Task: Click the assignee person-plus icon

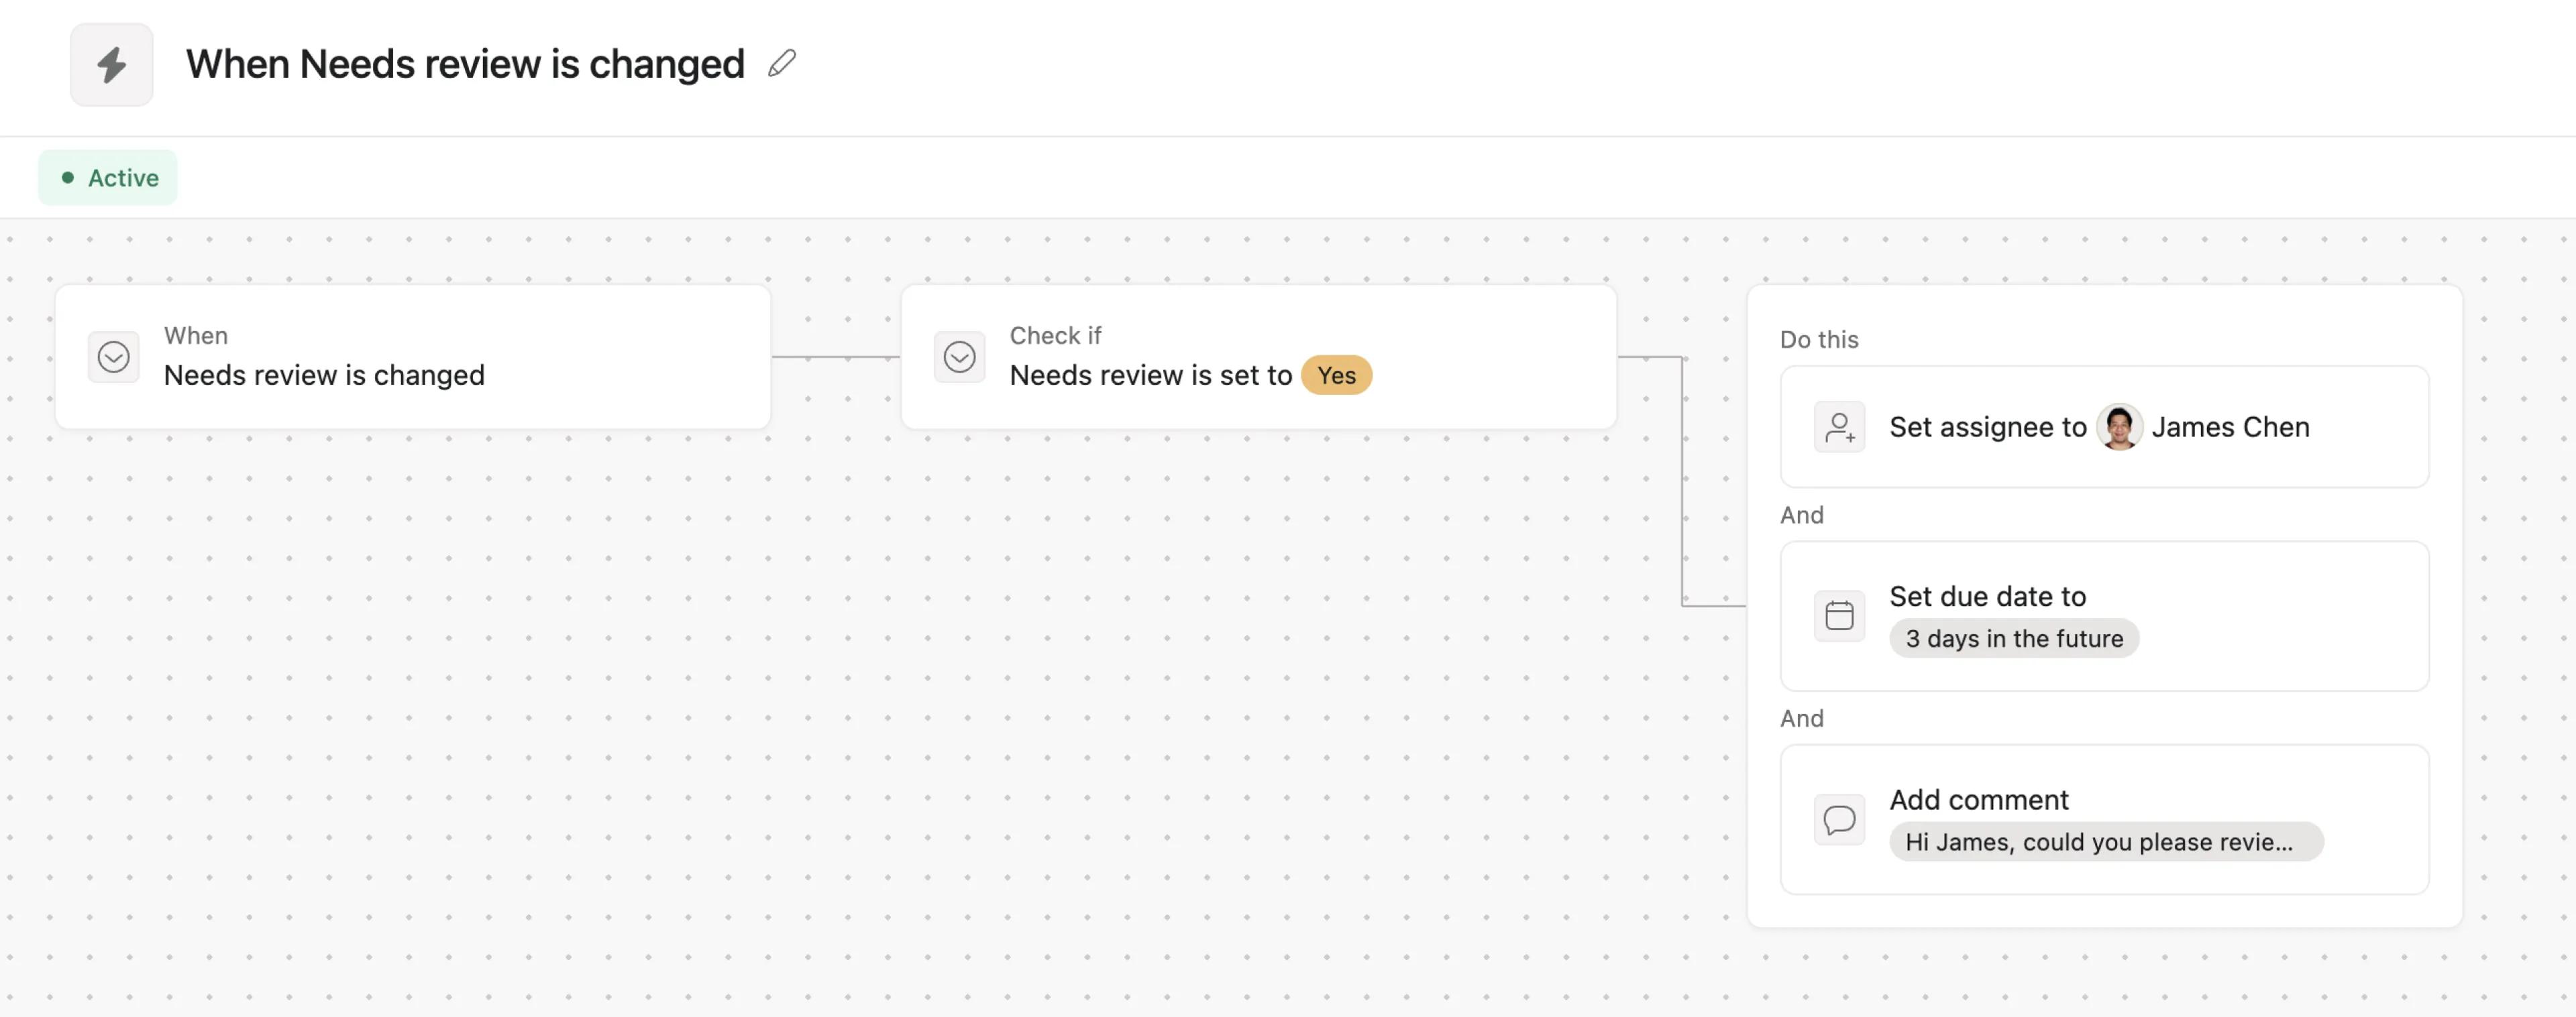Action: 1839,428
